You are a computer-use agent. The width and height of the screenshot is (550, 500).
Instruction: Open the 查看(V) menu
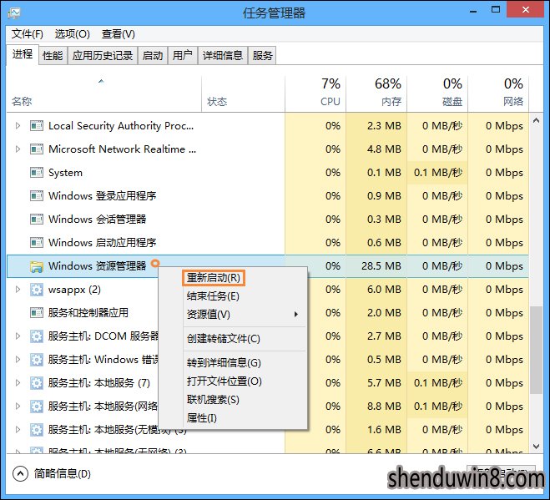(x=119, y=34)
